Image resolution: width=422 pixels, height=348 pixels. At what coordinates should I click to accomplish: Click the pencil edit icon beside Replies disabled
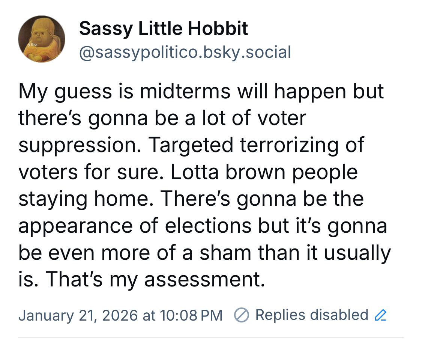pos(380,315)
